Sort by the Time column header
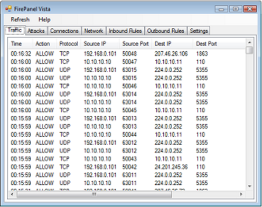Screen dimensions: 262x207 pyautogui.click(x=21, y=44)
